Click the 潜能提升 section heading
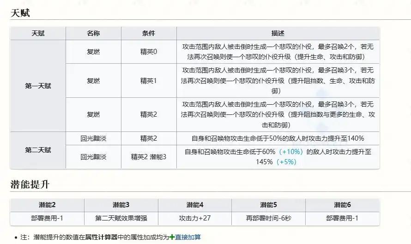The height and width of the screenshot is (244, 411). pyautogui.click(x=30, y=185)
